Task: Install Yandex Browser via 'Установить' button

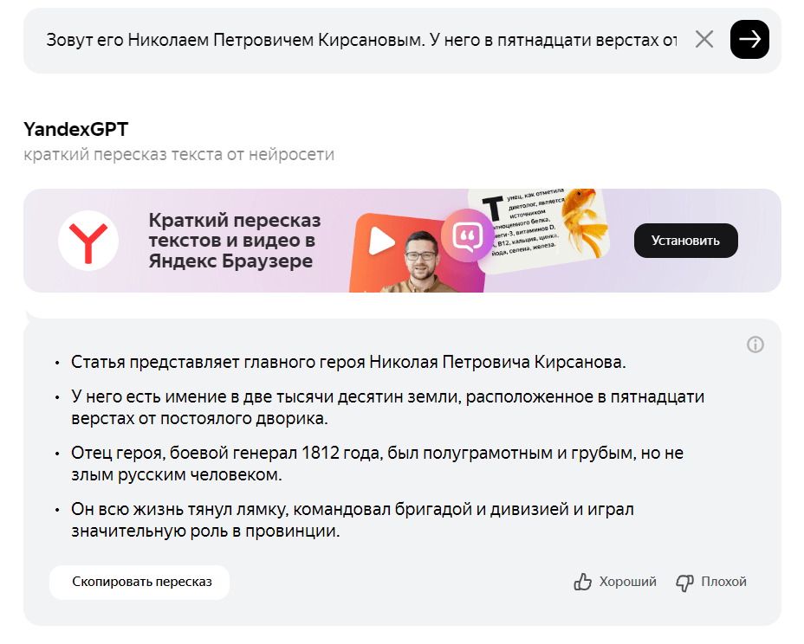Action: click(685, 241)
